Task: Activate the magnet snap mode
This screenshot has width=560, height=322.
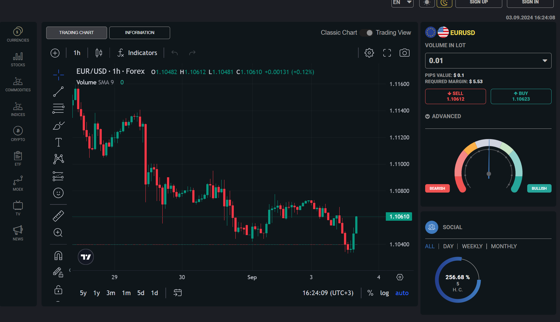Action: 58,256
